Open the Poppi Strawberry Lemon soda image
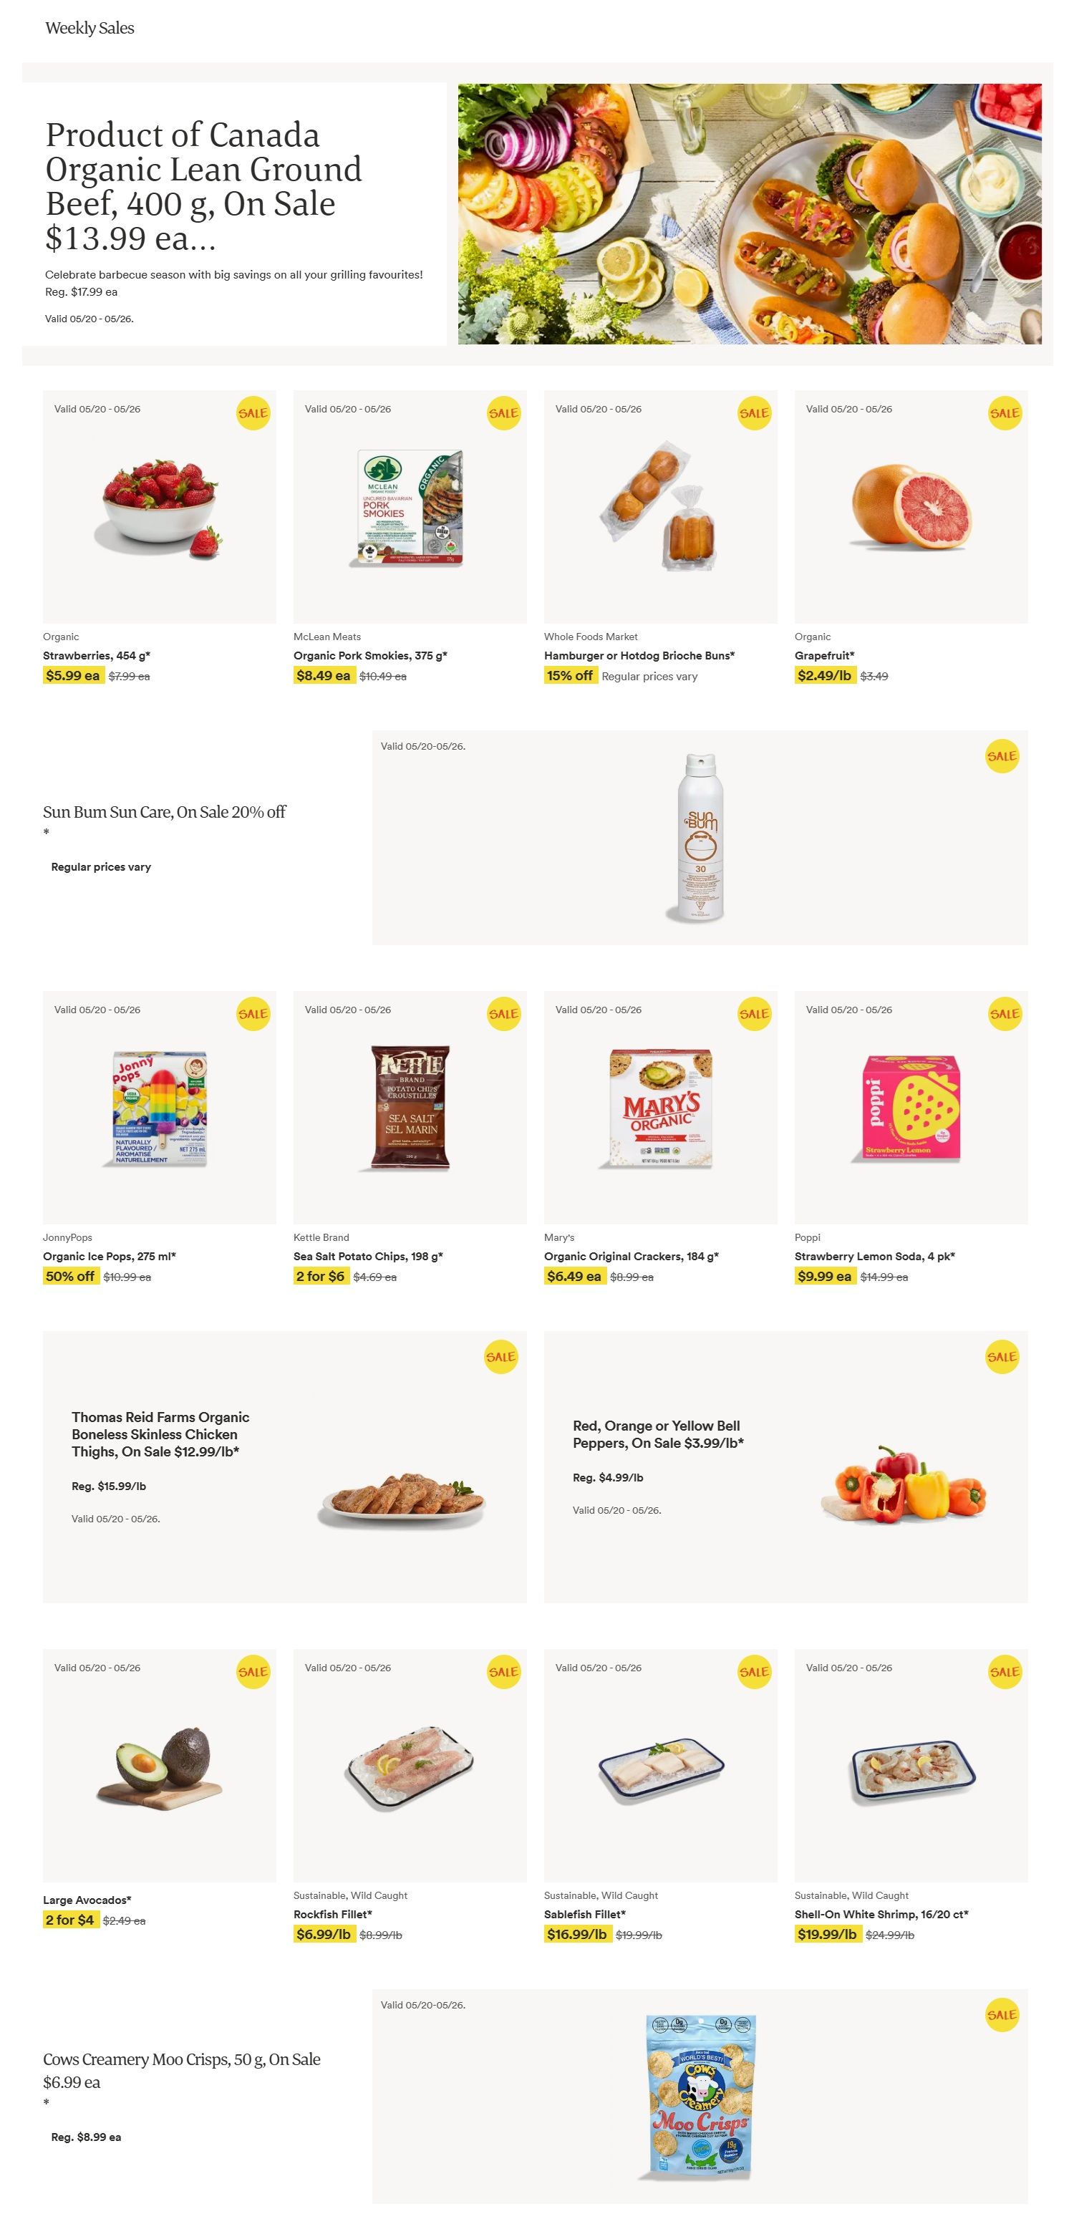This screenshot has width=1074, height=2219. pos(910,1108)
